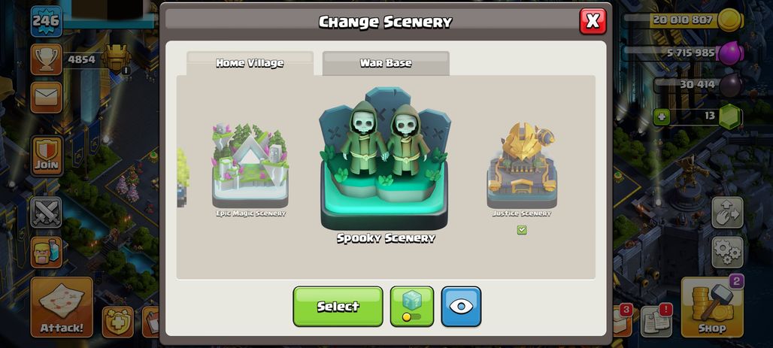The height and width of the screenshot is (348, 773).
Task: Choose the Epic Magic Scenery thumbnail
Action: point(250,166)
